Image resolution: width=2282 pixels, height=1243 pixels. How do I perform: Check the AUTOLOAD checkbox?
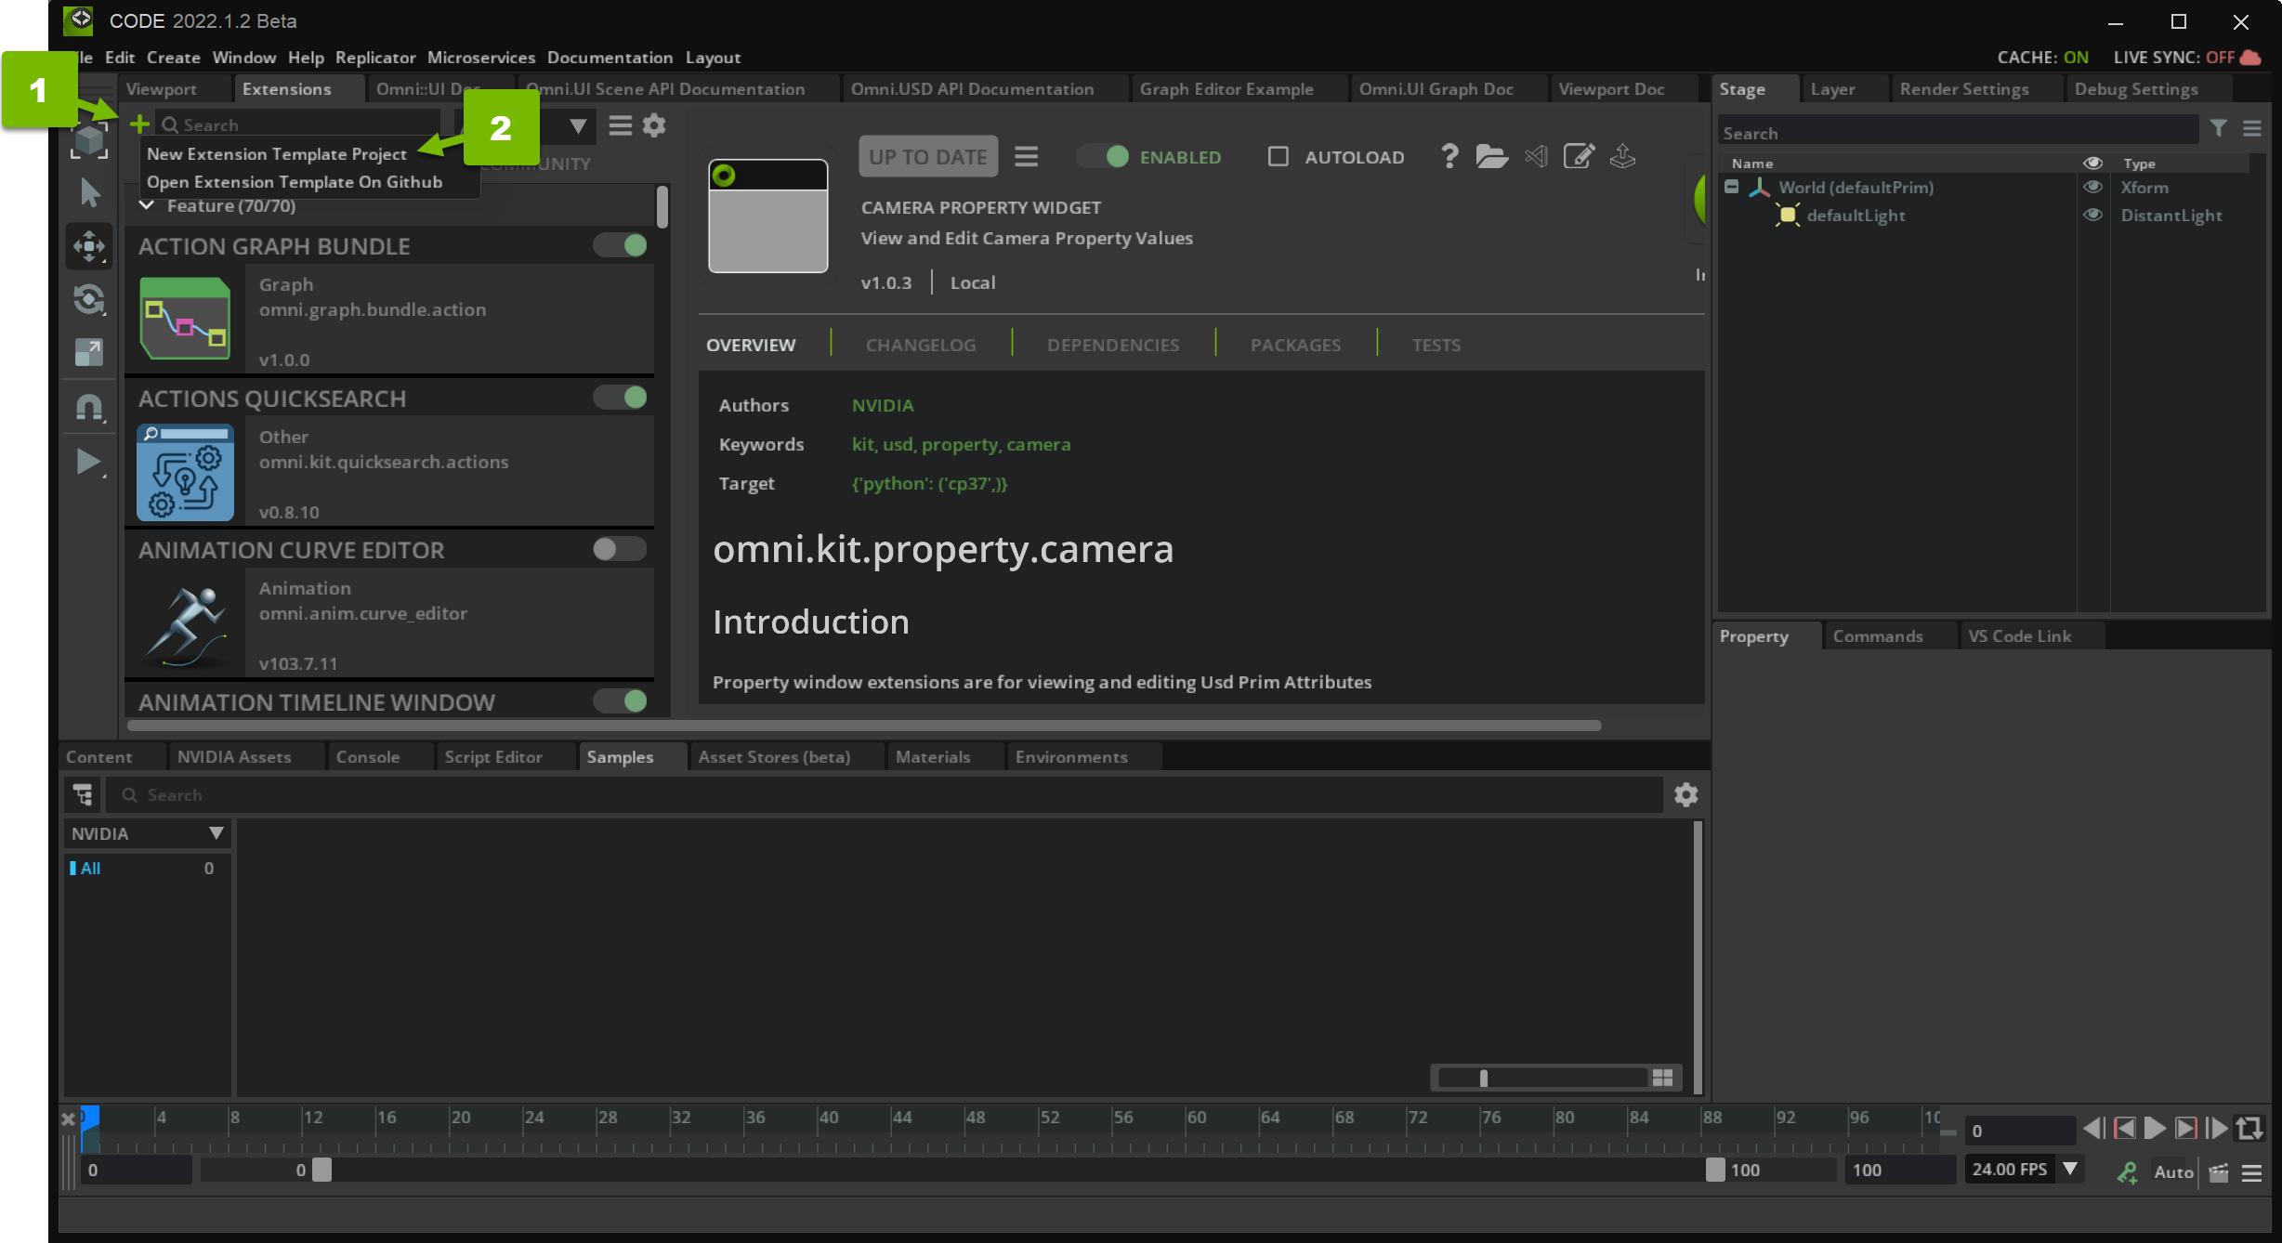pyautogui.click(x=1279, y=157)
